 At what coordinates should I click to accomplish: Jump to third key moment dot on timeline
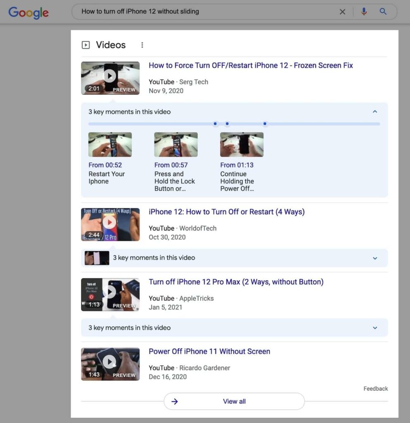point(265,124)
